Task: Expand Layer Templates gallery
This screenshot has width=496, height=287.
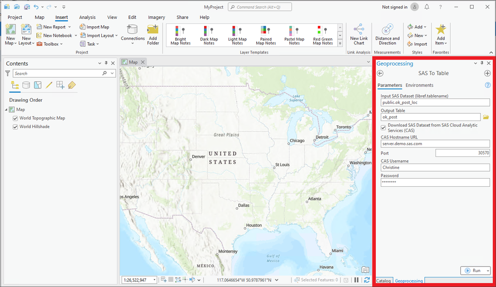Action: click(x=340, y=43)
